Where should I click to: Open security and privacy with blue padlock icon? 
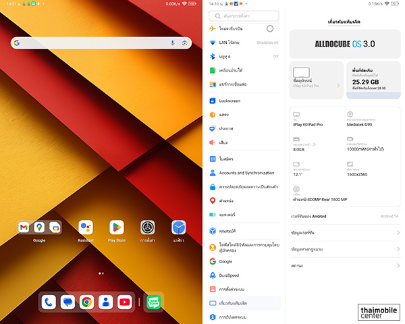(244, 187)
